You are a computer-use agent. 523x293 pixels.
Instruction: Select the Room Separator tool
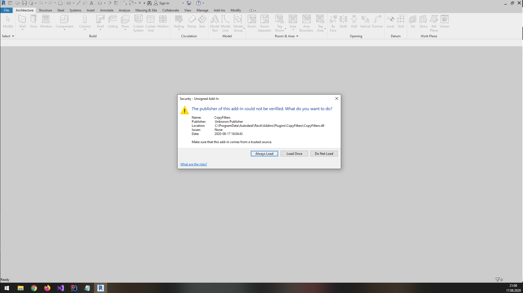point(265,23)
